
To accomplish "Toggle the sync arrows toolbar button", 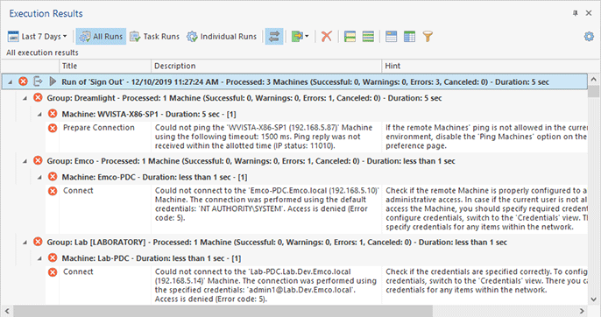I will pyautogui.click(x=274, y=37).
